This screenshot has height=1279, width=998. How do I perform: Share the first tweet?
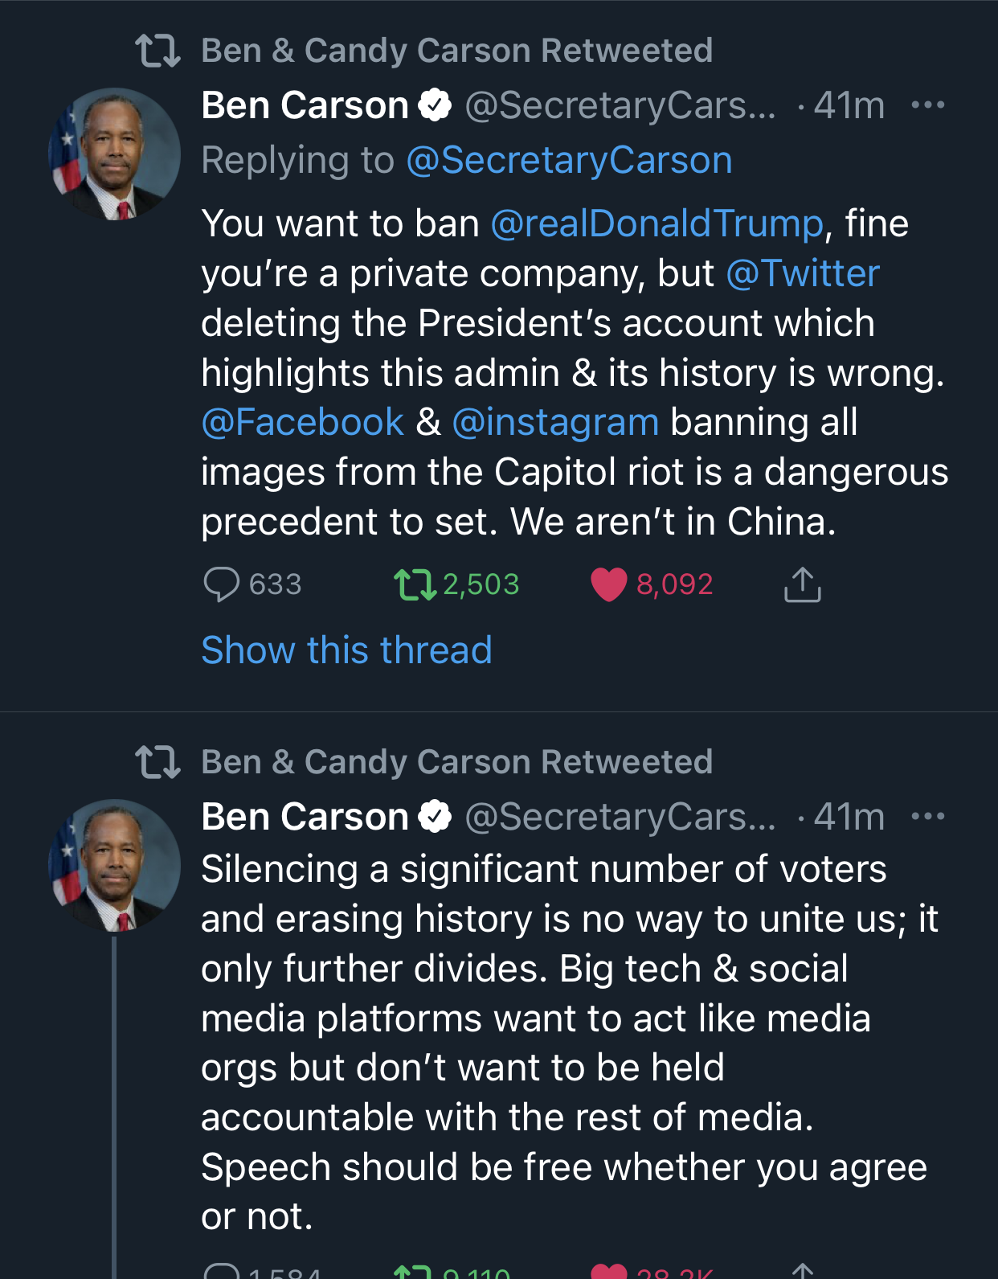pyautogui.click(x=802, y=584)
